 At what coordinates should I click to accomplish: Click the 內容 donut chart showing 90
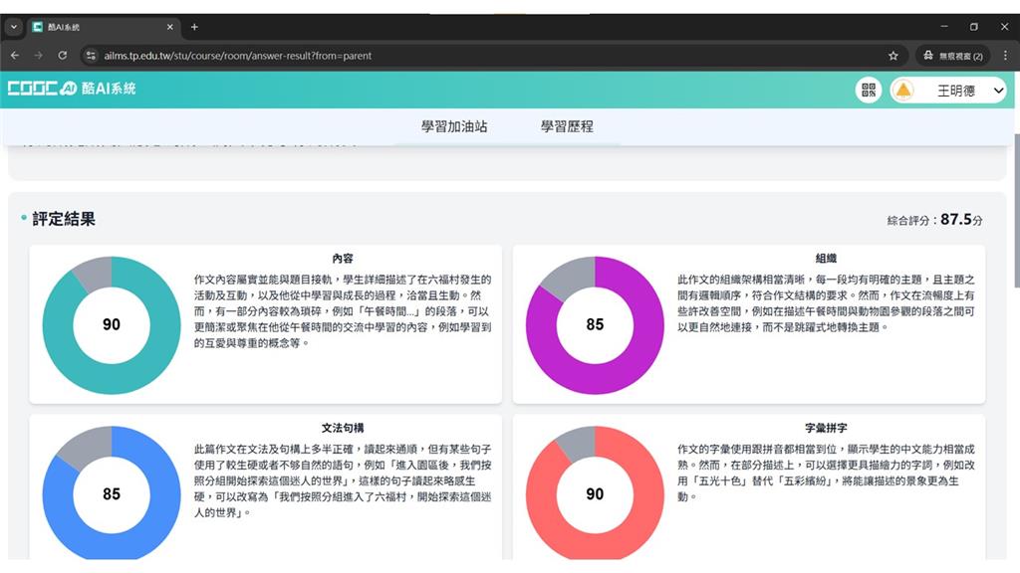(111, 324)
